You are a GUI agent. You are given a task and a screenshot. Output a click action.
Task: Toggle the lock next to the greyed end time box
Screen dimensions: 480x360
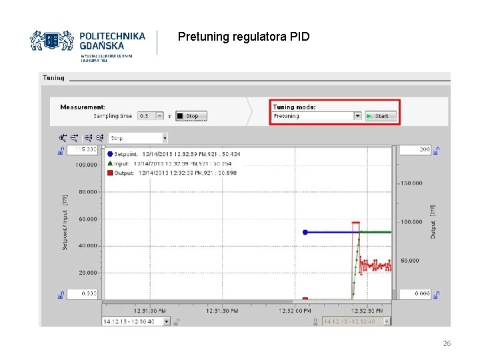(x=316, y=321)
